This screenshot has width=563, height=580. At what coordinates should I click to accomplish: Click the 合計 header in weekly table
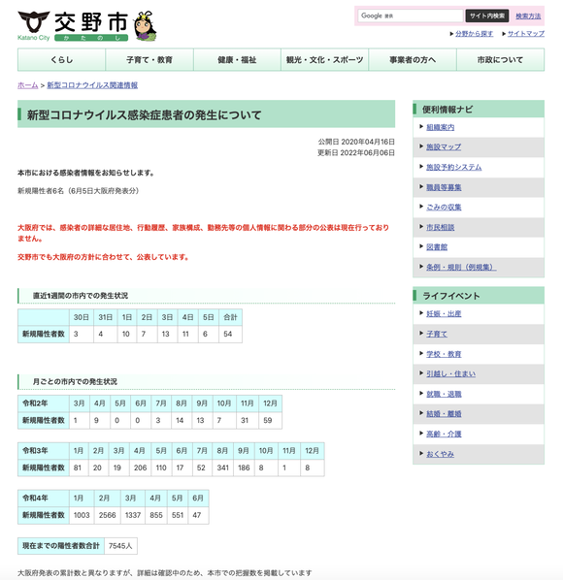[x=230, y=317]
